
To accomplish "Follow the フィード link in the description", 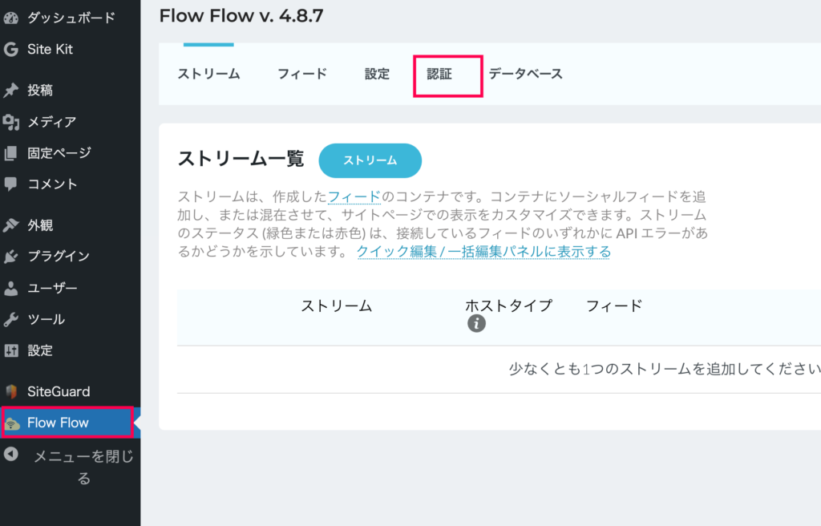I will click(354, 197).
